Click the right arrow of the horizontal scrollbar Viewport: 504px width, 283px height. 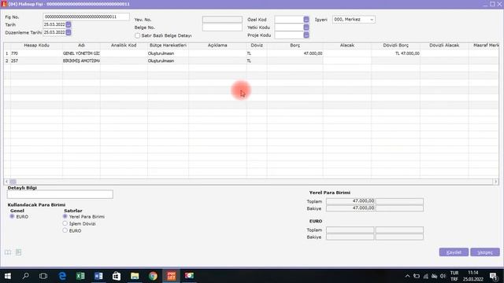click(495, 182)
